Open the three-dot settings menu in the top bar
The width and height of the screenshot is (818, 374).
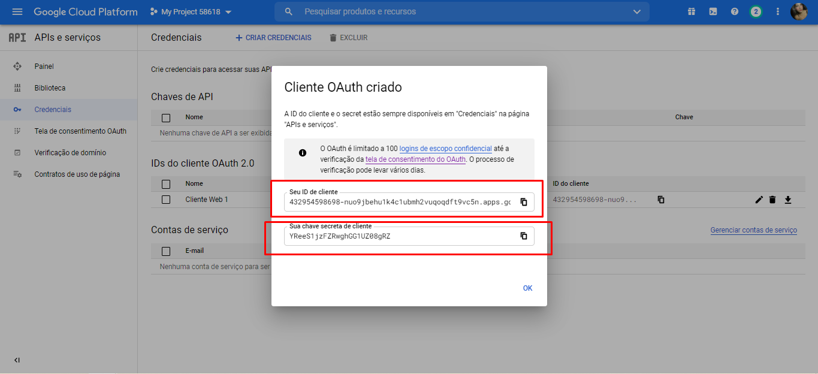point(778,11)
